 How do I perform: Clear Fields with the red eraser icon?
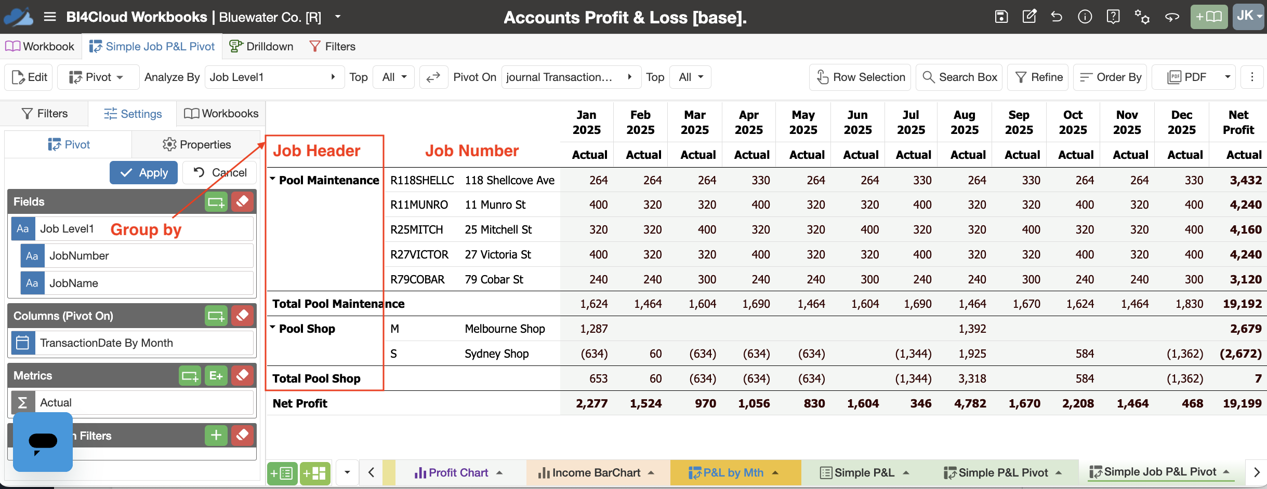[242, 201]
